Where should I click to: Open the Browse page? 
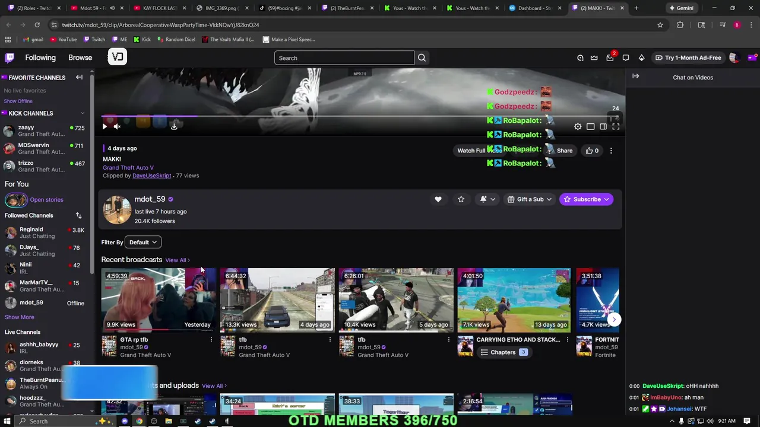click(80, 58)
